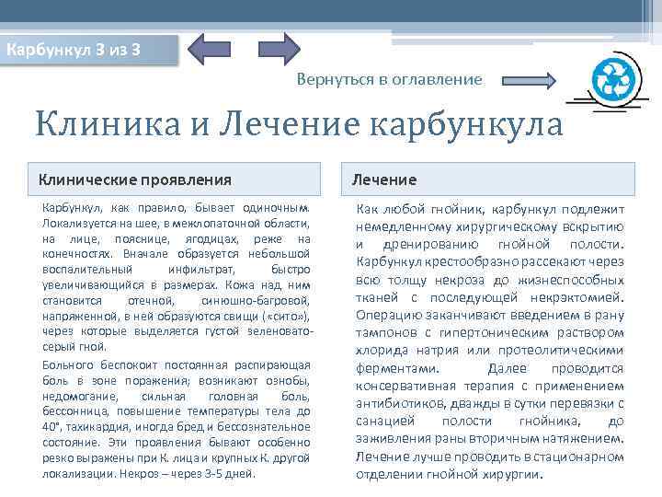Viewport: 662px width, 497px height.
Task: Click the small arrow next to Вернуться в оглавление
Action: pos(529,80)
